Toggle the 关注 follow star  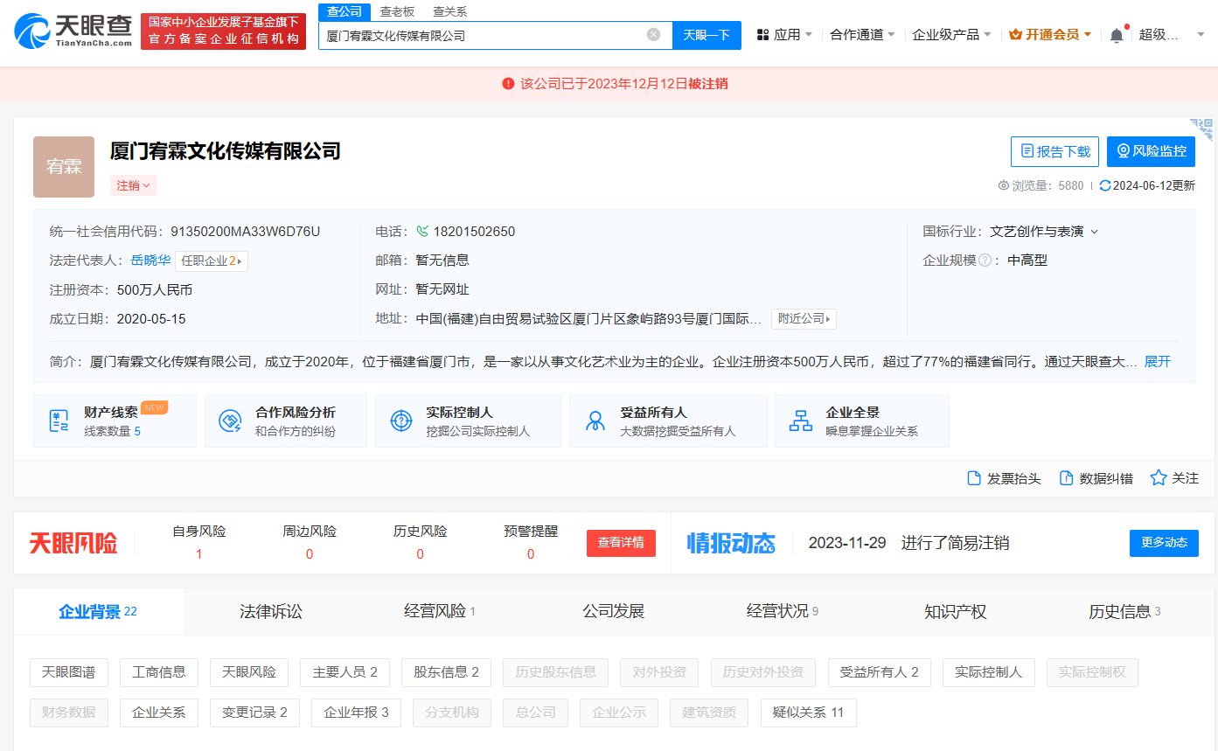(x=1158, y=477)
